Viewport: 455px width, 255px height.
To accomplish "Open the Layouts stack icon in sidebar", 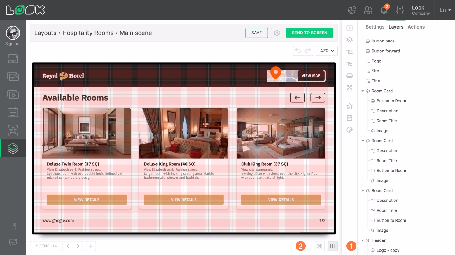I will pyautogui.click(x=13, y=148).
